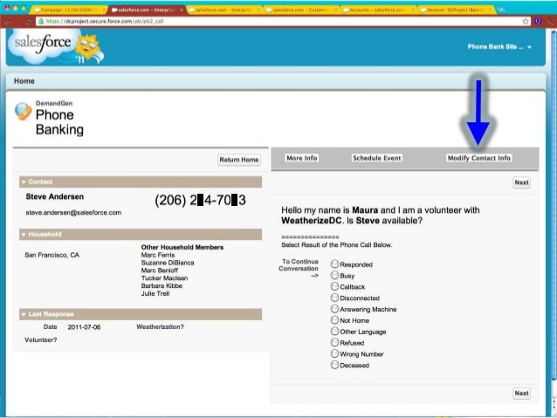The height and width of the screenshot is (418, 557).
Task: Select the Other Language radio button
Action: (334, 331)
